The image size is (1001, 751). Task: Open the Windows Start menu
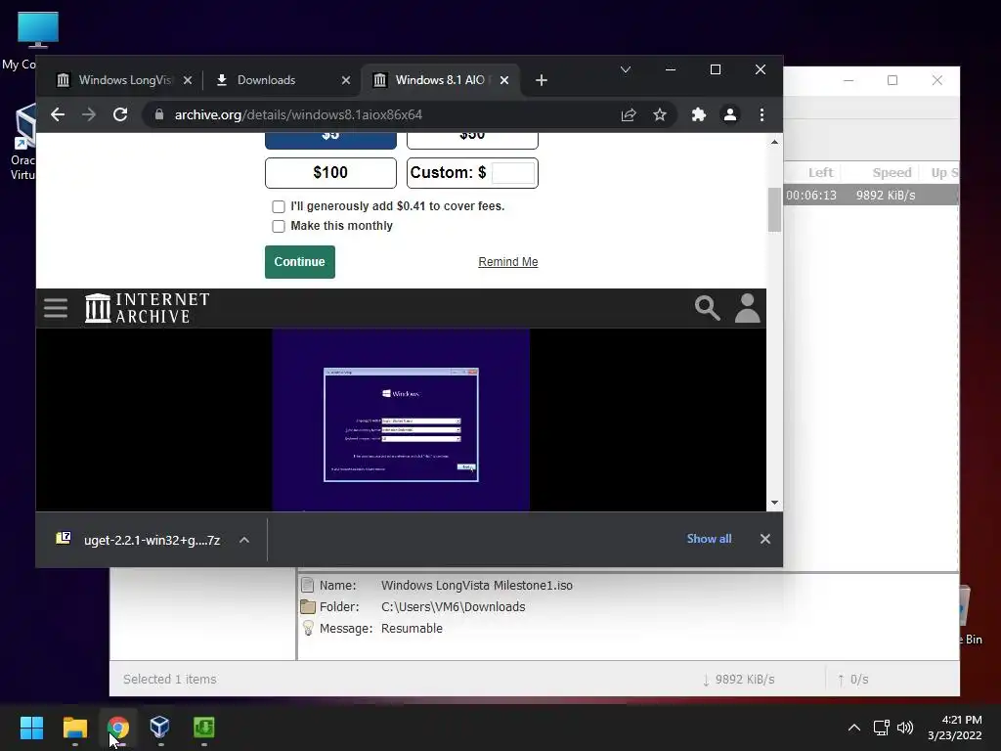click(x=31, y=728)
